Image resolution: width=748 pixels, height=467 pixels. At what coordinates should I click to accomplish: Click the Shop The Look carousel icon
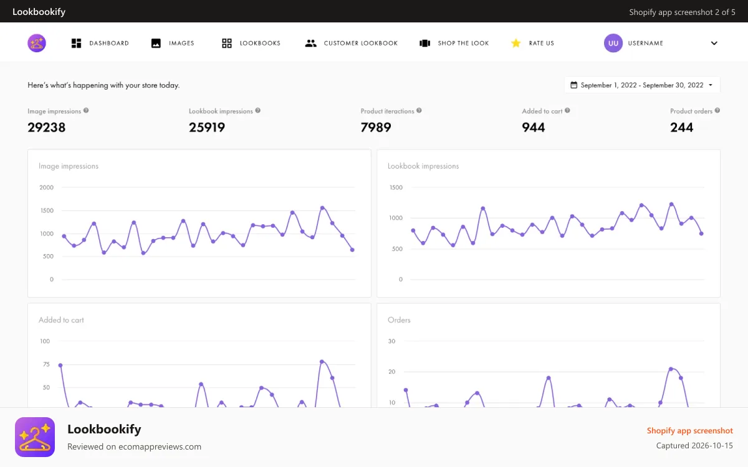pyautogui.click(x=425, y=43)
